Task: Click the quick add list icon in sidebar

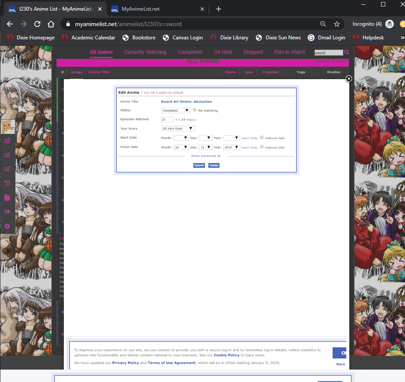Action: coord(7,140)
